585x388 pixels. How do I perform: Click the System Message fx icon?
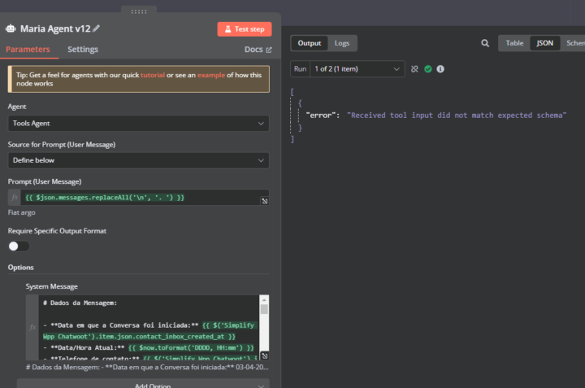coord(32,327)
